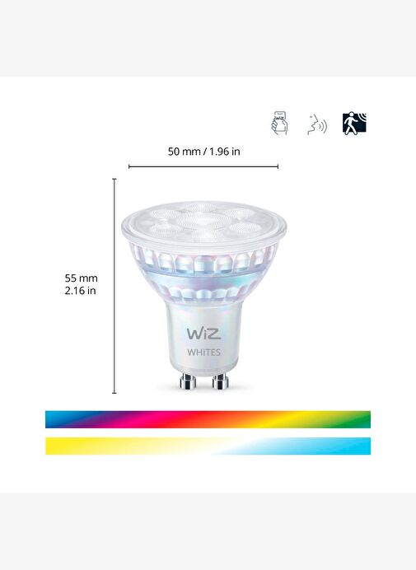This screenshot has height=570, width=416.
Task: Click the 55 mm 2.16 in height label
Action: pyautogui.click(x=81, y=284)
